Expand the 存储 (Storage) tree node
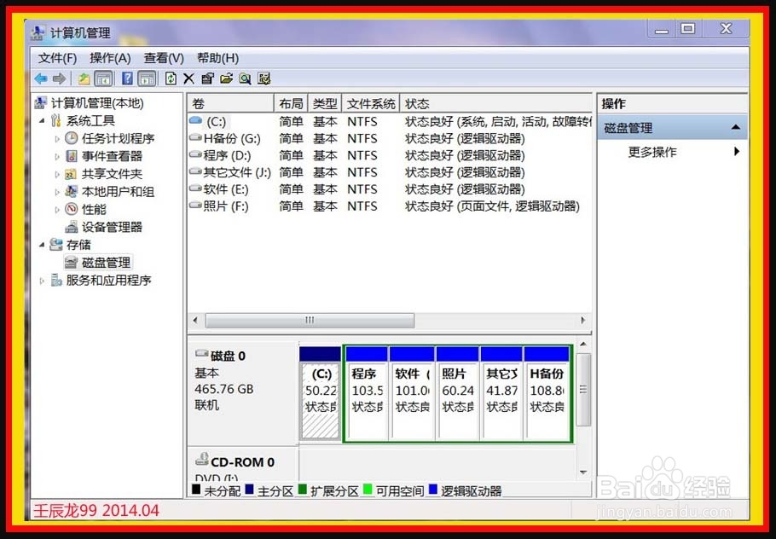 coord(41,245)
